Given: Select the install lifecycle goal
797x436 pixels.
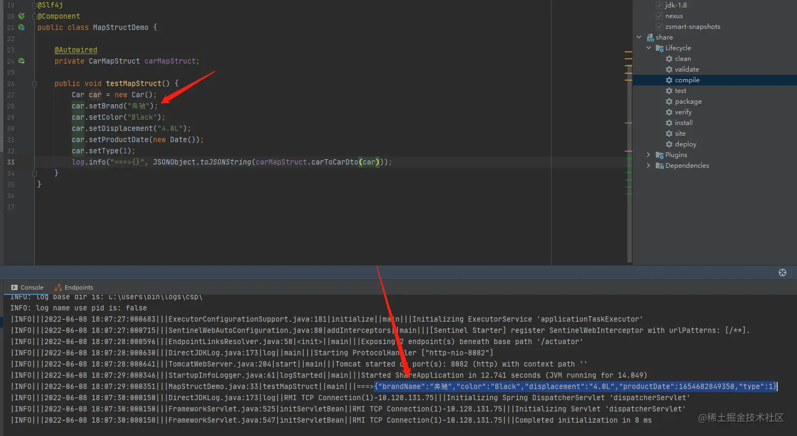Looking at the screenshot, I should (684, 123).
